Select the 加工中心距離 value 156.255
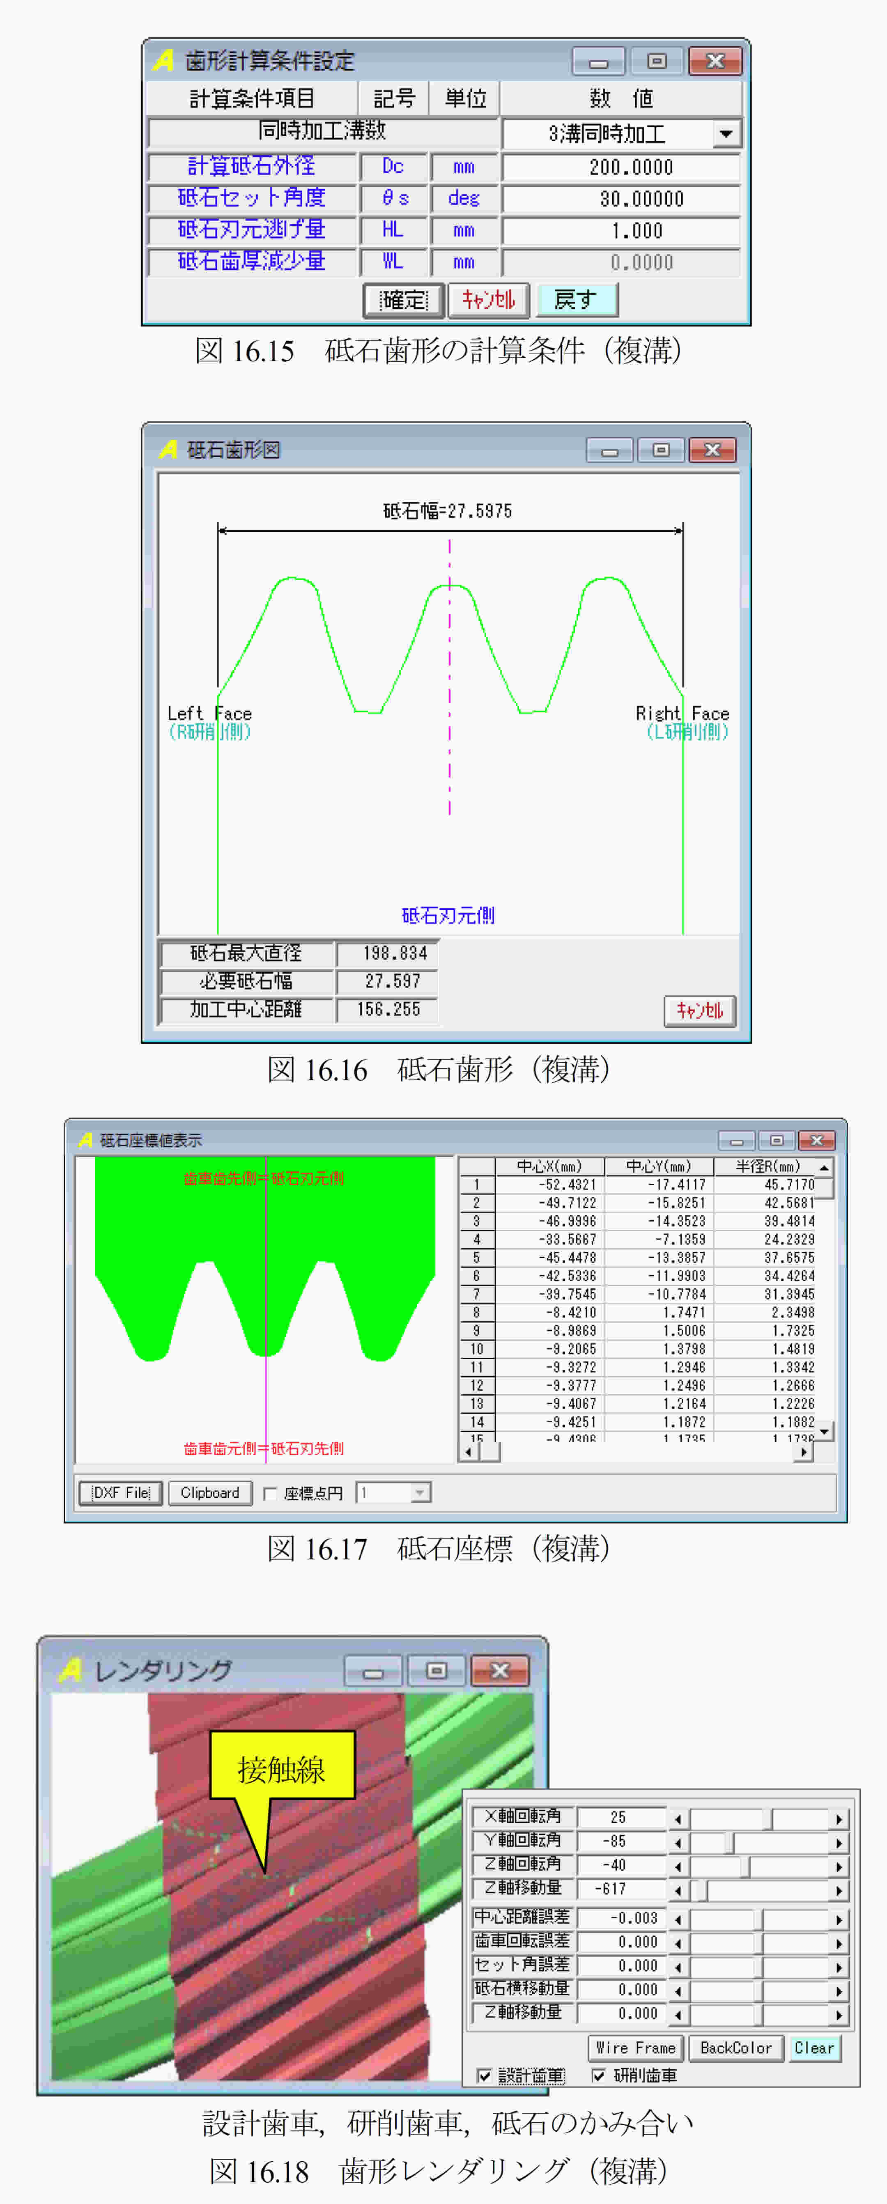This screenshot has height=2204, width=887. pos(388,1010)
